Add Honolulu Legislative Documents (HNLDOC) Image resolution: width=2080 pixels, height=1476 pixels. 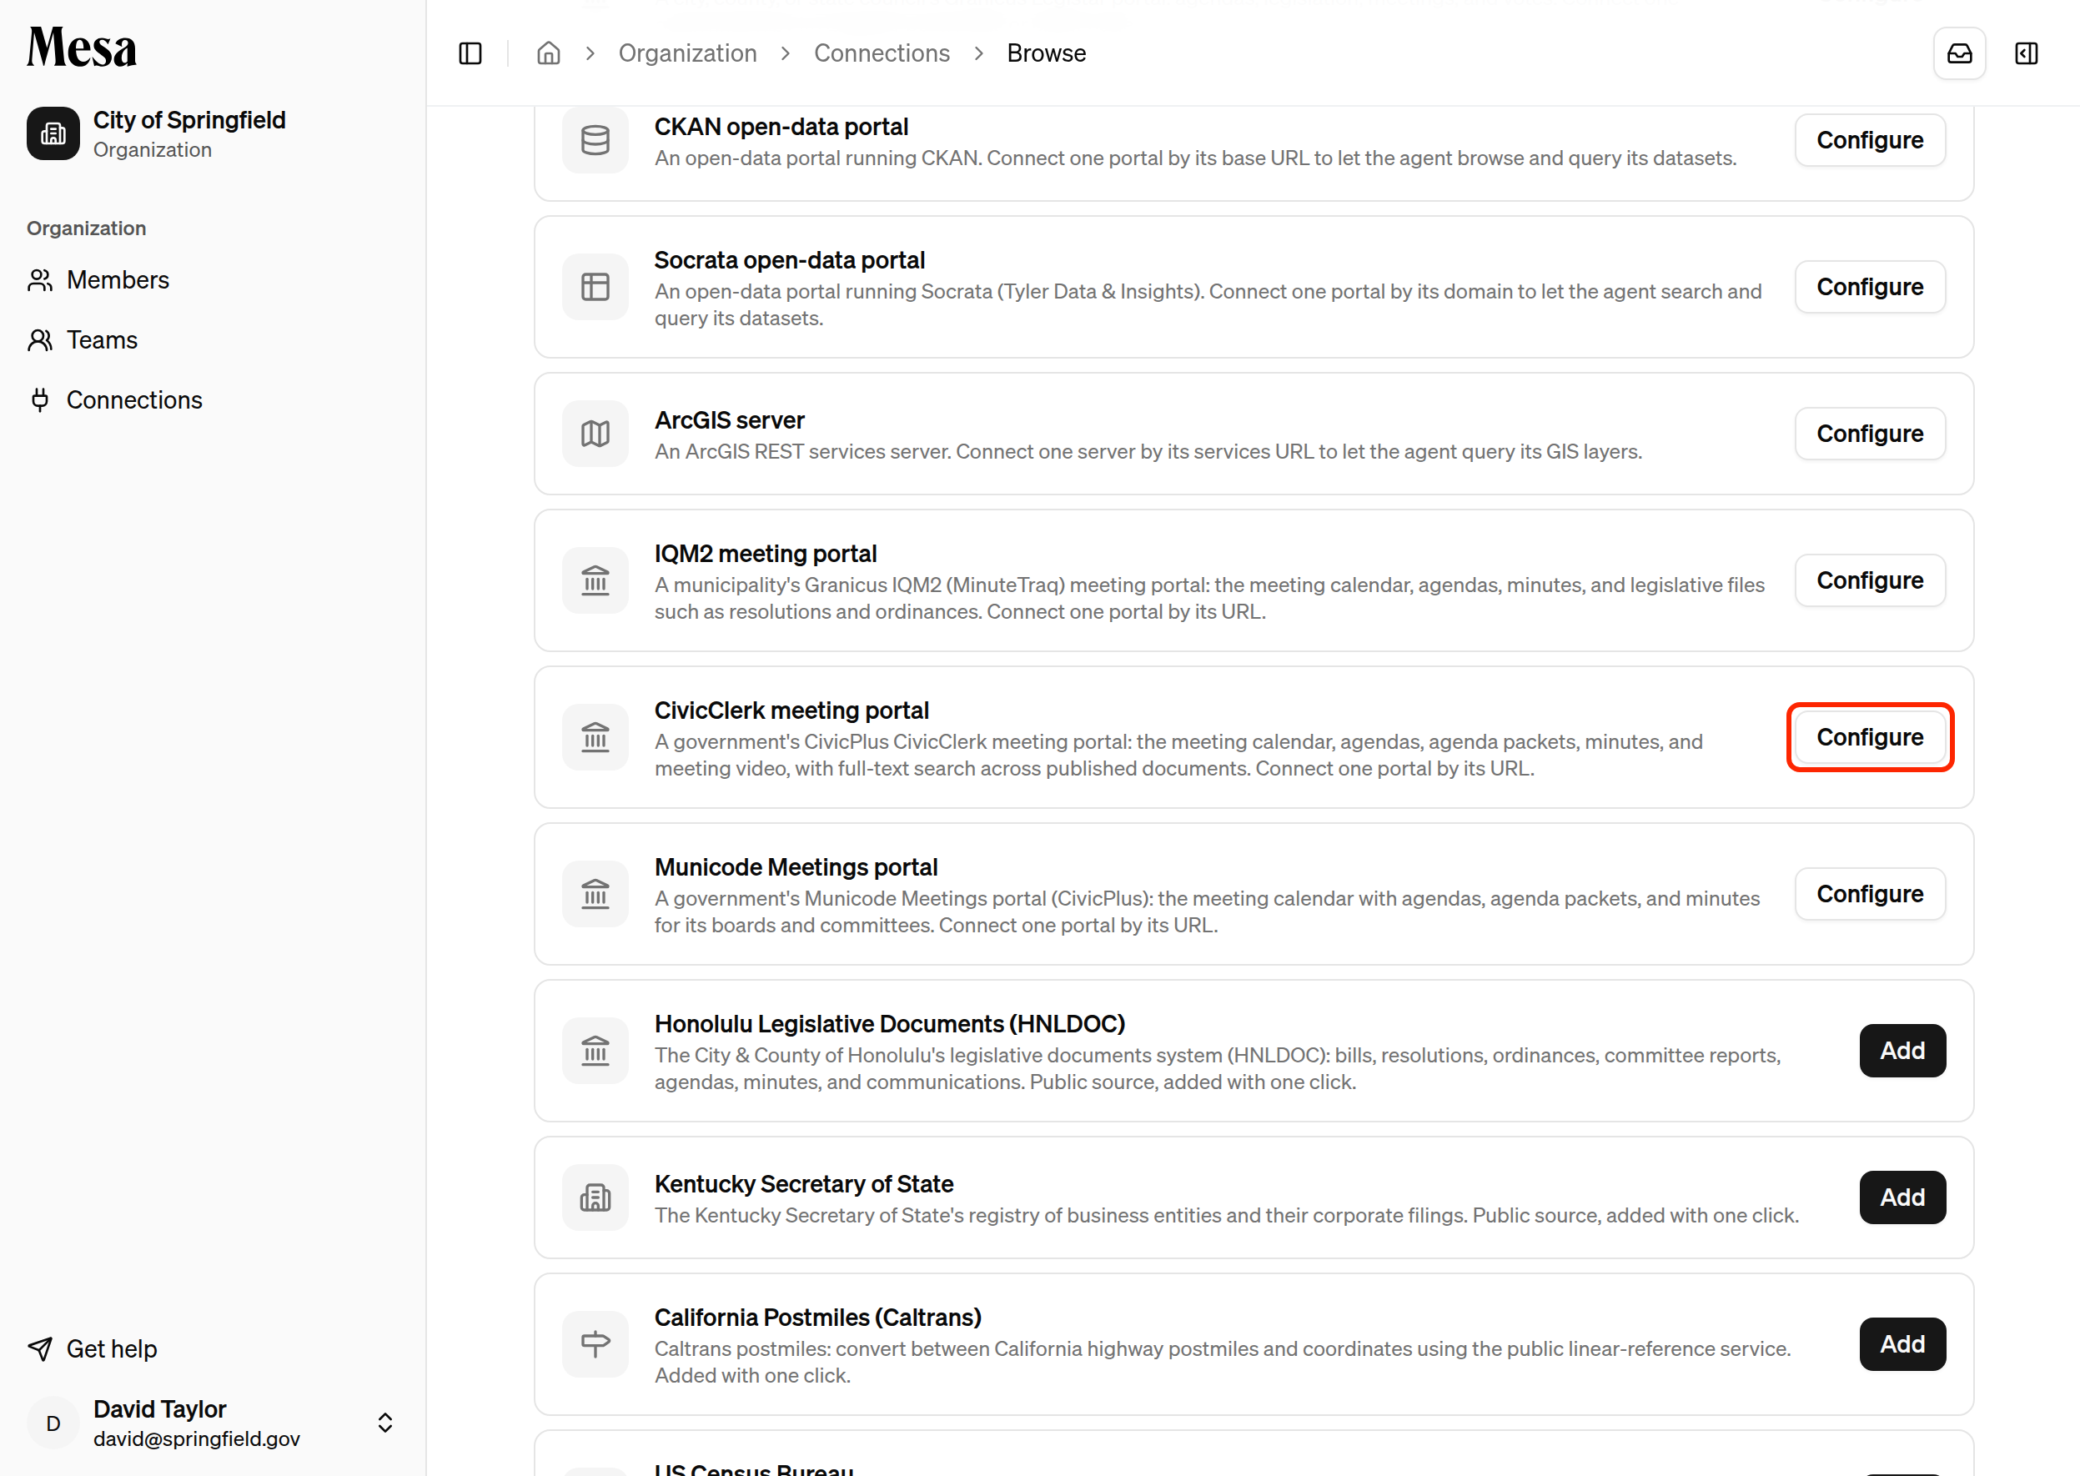pos(1902,1051)
